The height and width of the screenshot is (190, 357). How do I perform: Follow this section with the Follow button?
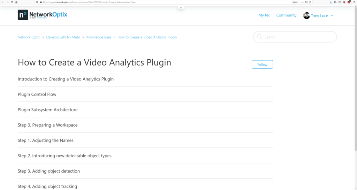coord(262,64)
